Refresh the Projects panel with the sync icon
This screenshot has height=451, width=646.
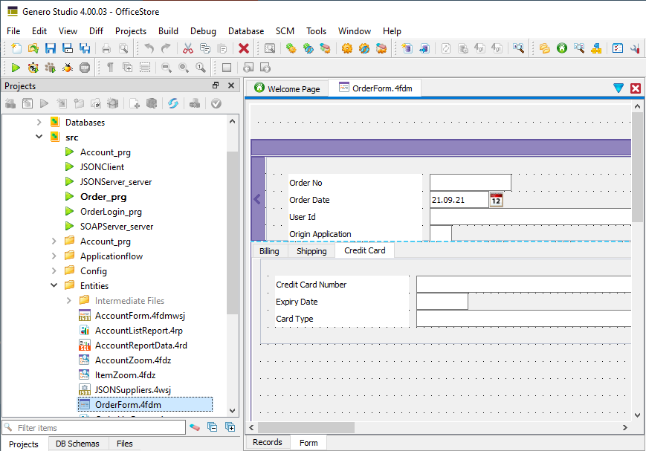tap(172, 103)
